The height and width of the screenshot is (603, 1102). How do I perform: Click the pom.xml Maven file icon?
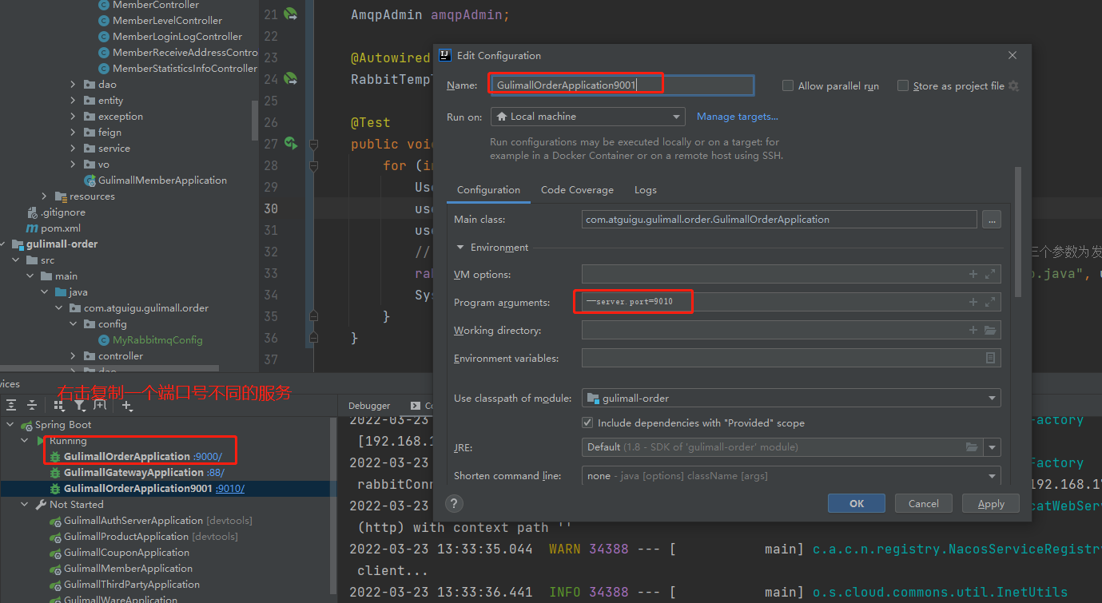[32, 228]
